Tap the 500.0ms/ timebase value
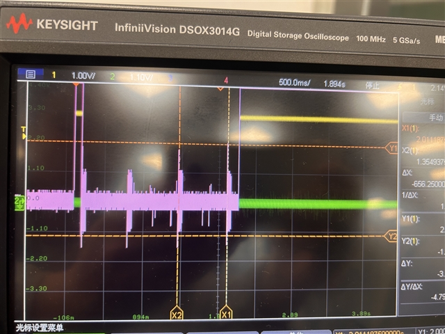Viewport: 445px width, 334px height. [294, 83]
